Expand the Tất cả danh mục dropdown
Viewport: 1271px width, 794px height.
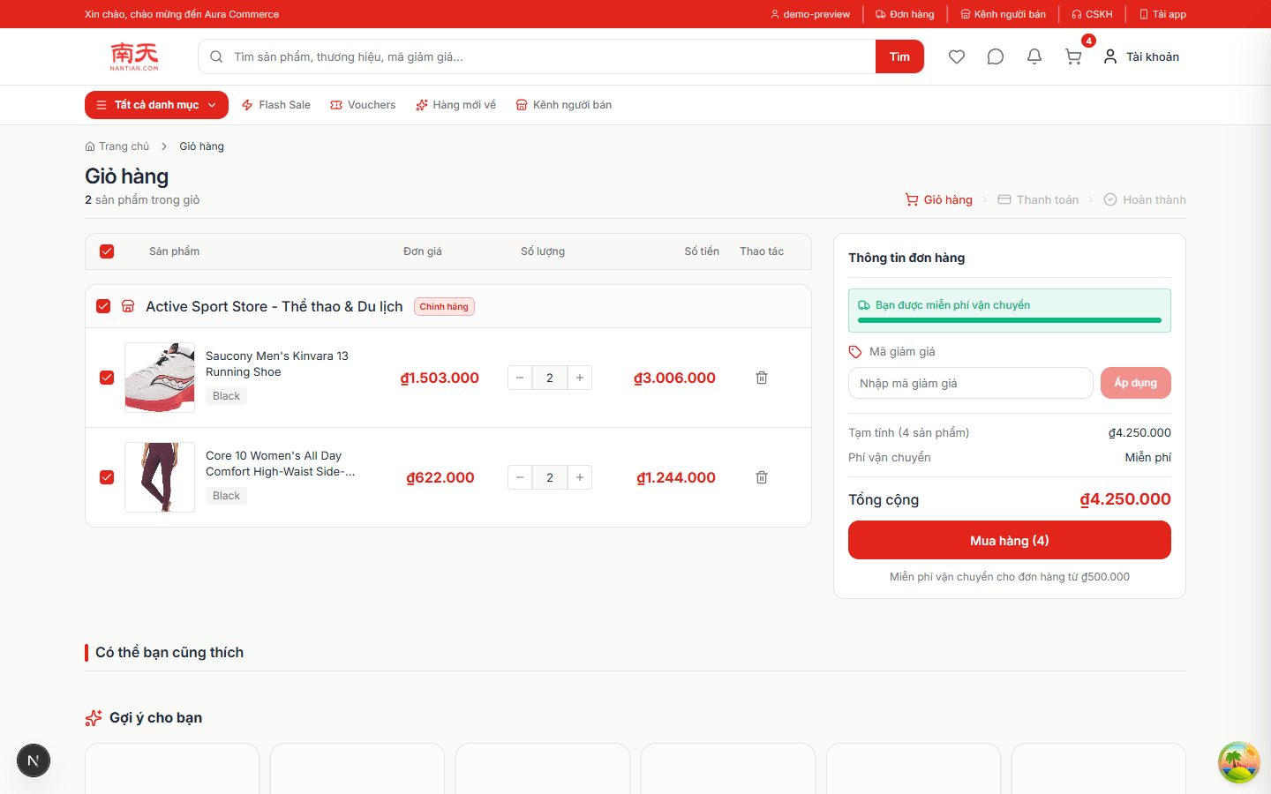[156, 105]
